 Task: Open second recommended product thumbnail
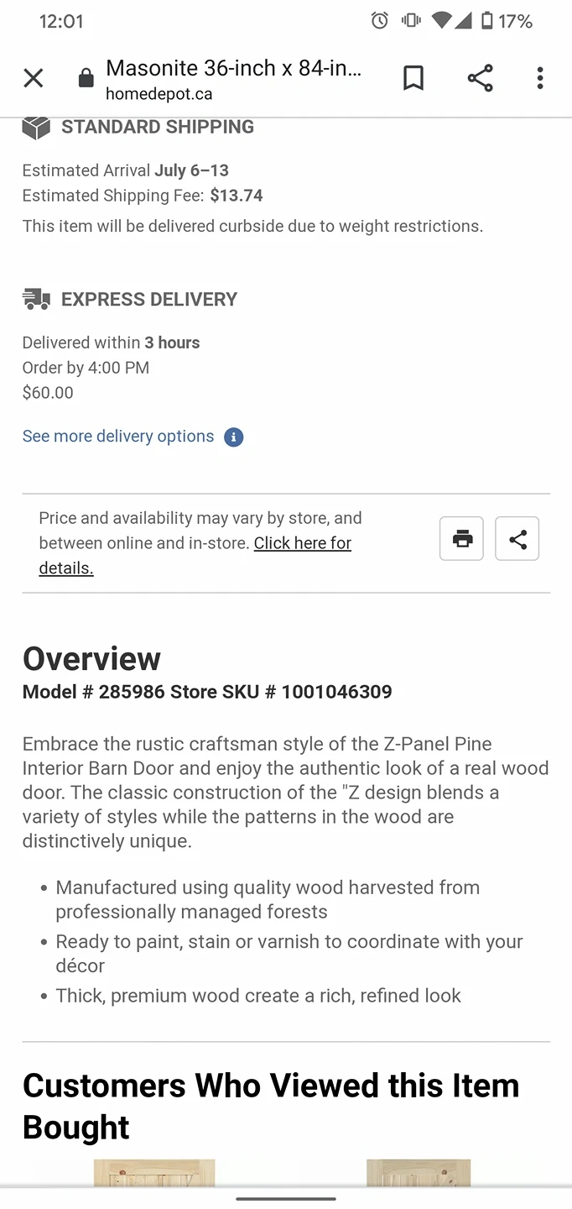tap(419, 1172)
